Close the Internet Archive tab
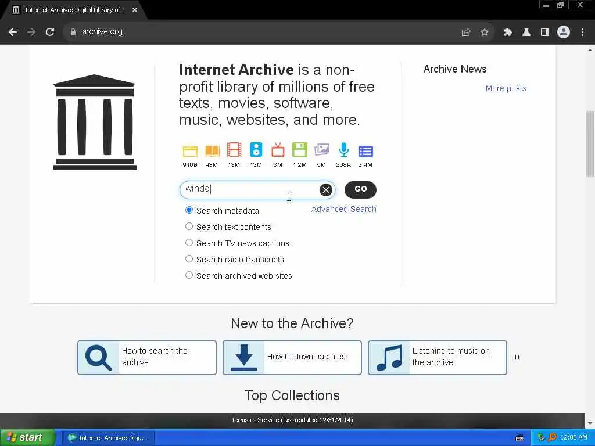This screenshot has height=446, width=595. click(x=135, y=10)
